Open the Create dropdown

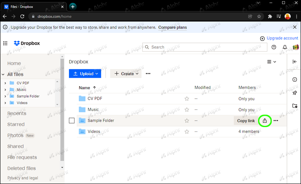pos(126,74)
